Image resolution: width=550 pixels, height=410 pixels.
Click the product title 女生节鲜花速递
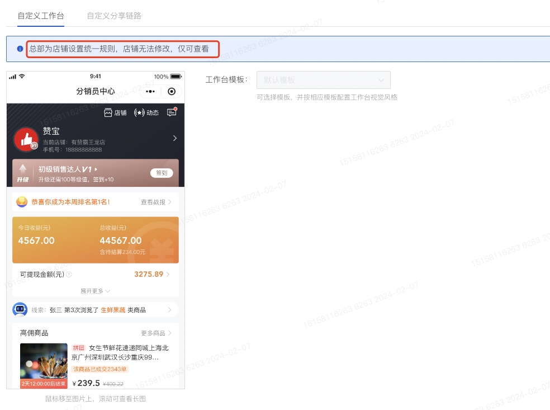point(120,352)
